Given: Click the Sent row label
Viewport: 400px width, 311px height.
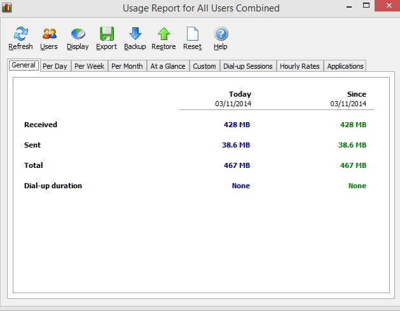Looking at the screenshot, I should pyautogui.click(x=32, y=145).
